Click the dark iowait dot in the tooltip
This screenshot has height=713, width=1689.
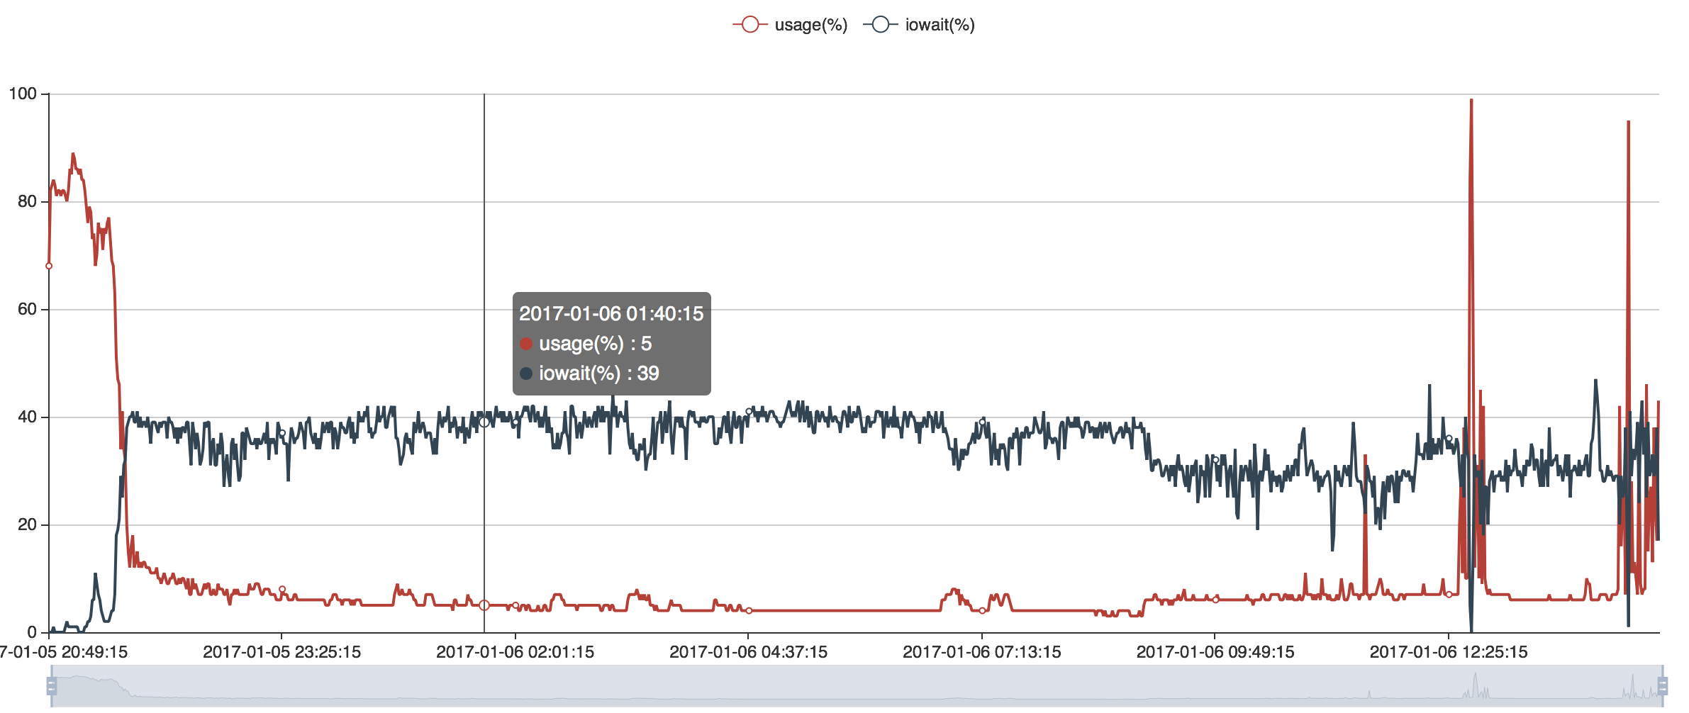(x=526, y=374)
